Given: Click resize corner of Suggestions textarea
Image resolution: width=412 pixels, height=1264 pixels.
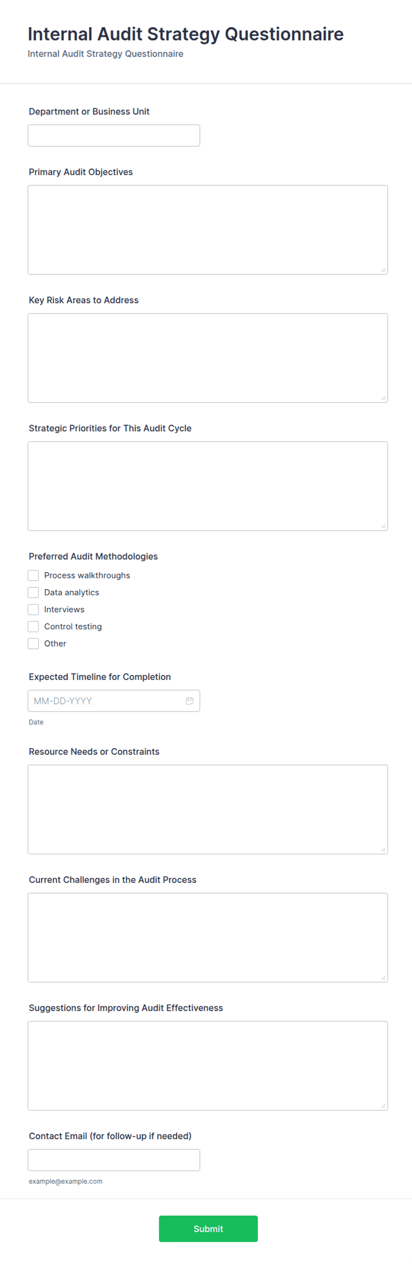Looking at the screenshot, I should 383,1106.
